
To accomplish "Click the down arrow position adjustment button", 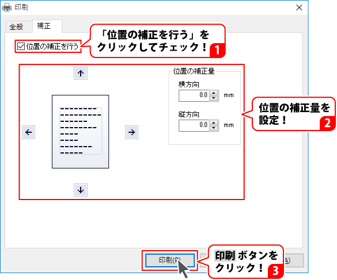I will [x=81, y=190].
